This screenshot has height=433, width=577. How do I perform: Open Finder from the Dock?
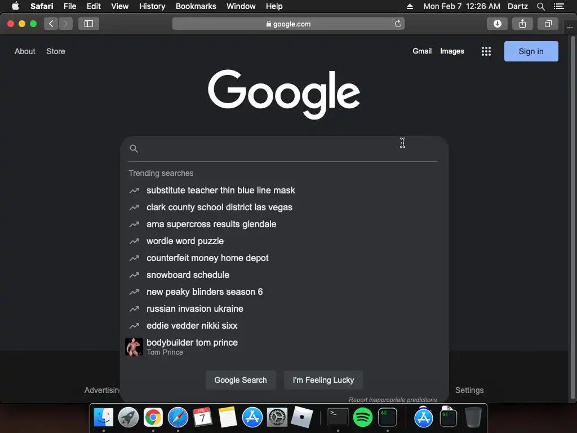[104, 417]
